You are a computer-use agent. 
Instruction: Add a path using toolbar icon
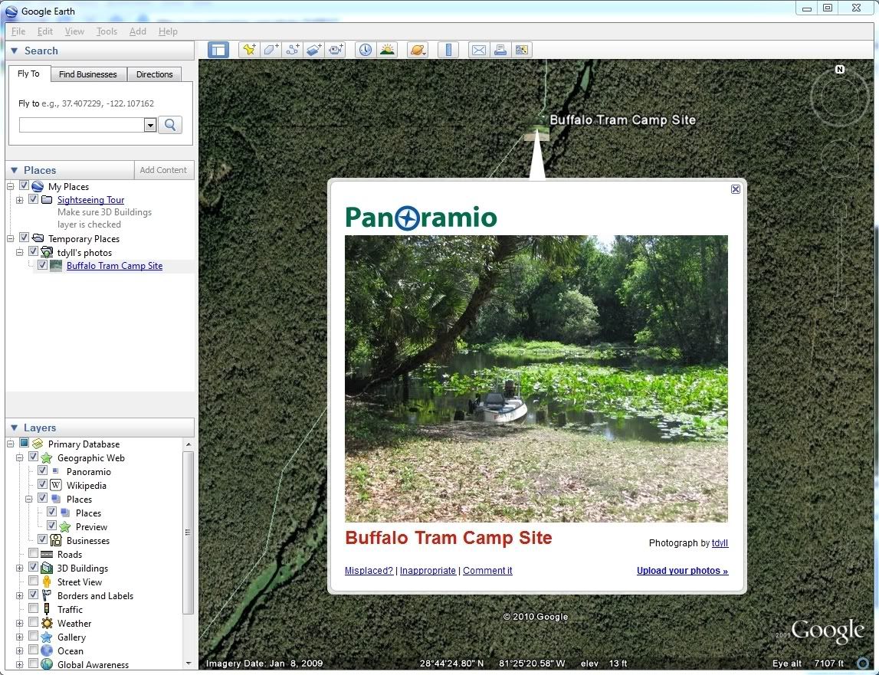click(293, 50)
